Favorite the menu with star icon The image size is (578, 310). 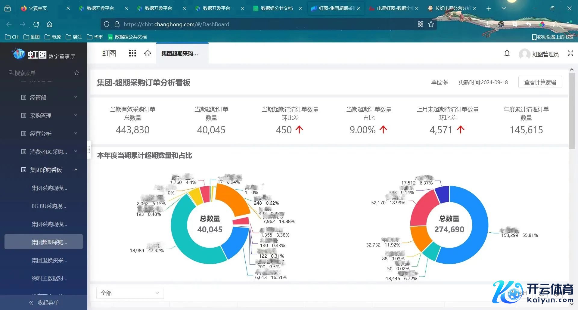77,73
